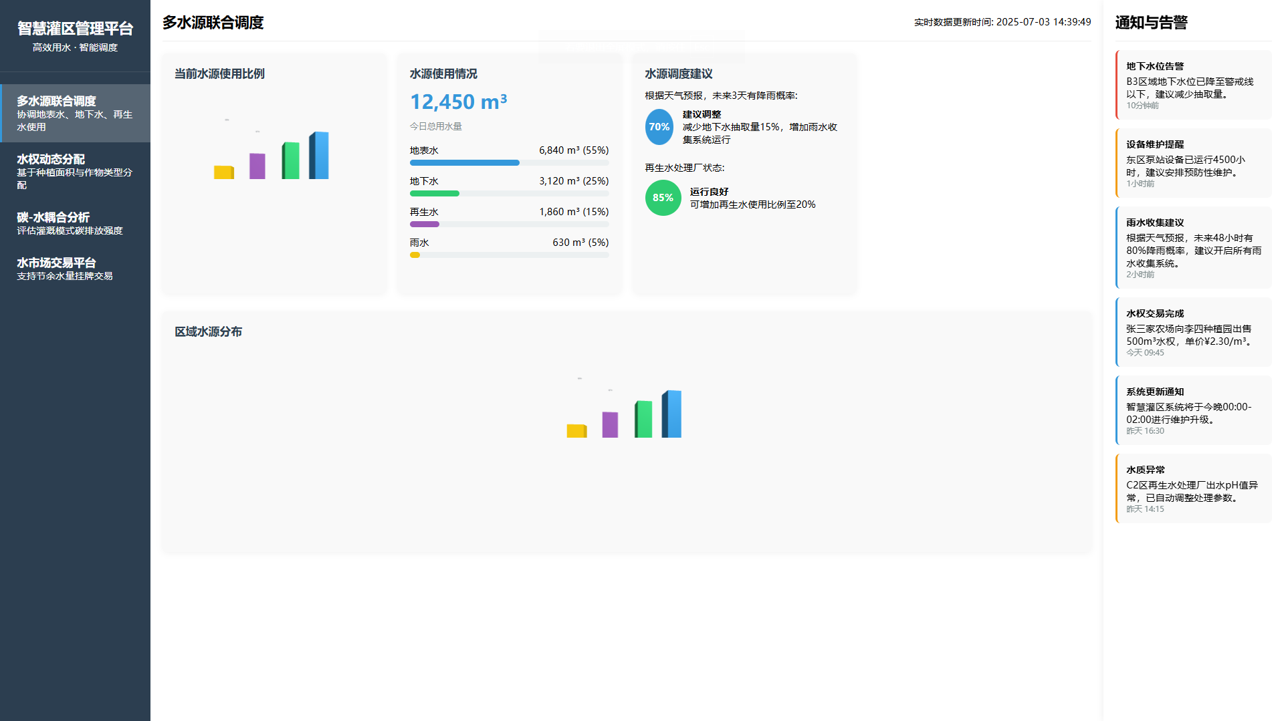Open the 水权交易完成 notification card
This screenshot has height=721, width=1284.
[1193, 332]
